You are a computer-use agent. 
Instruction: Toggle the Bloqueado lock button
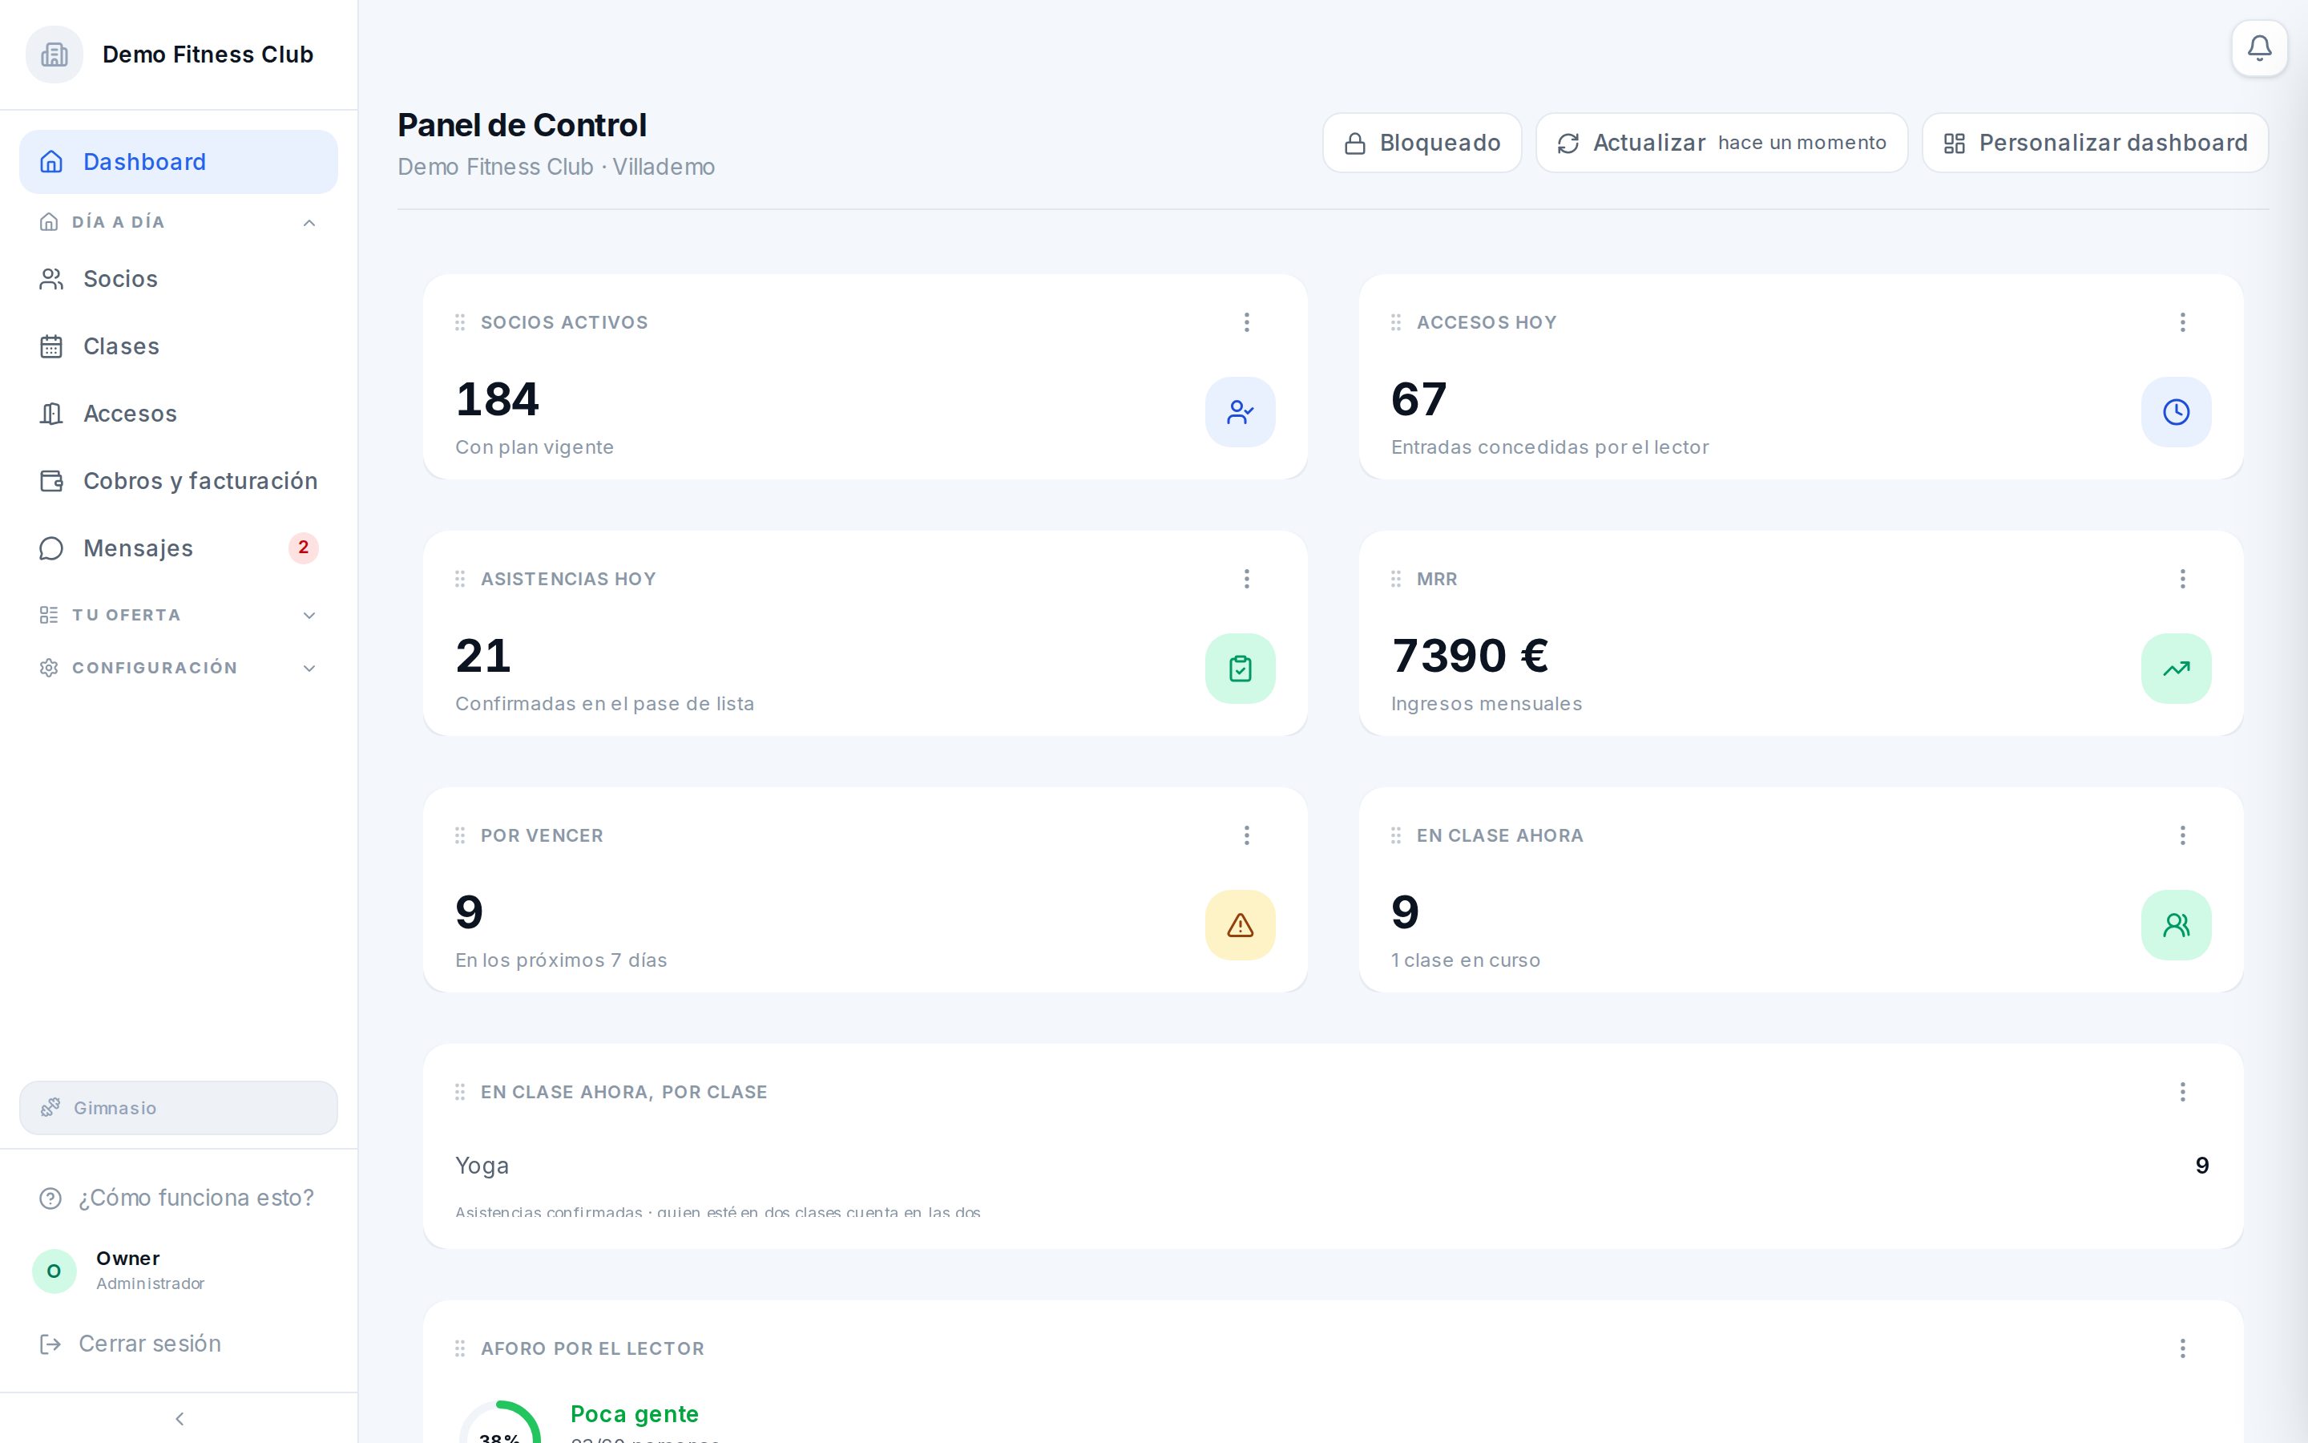pyautogui.click(x=1421, y=143)
